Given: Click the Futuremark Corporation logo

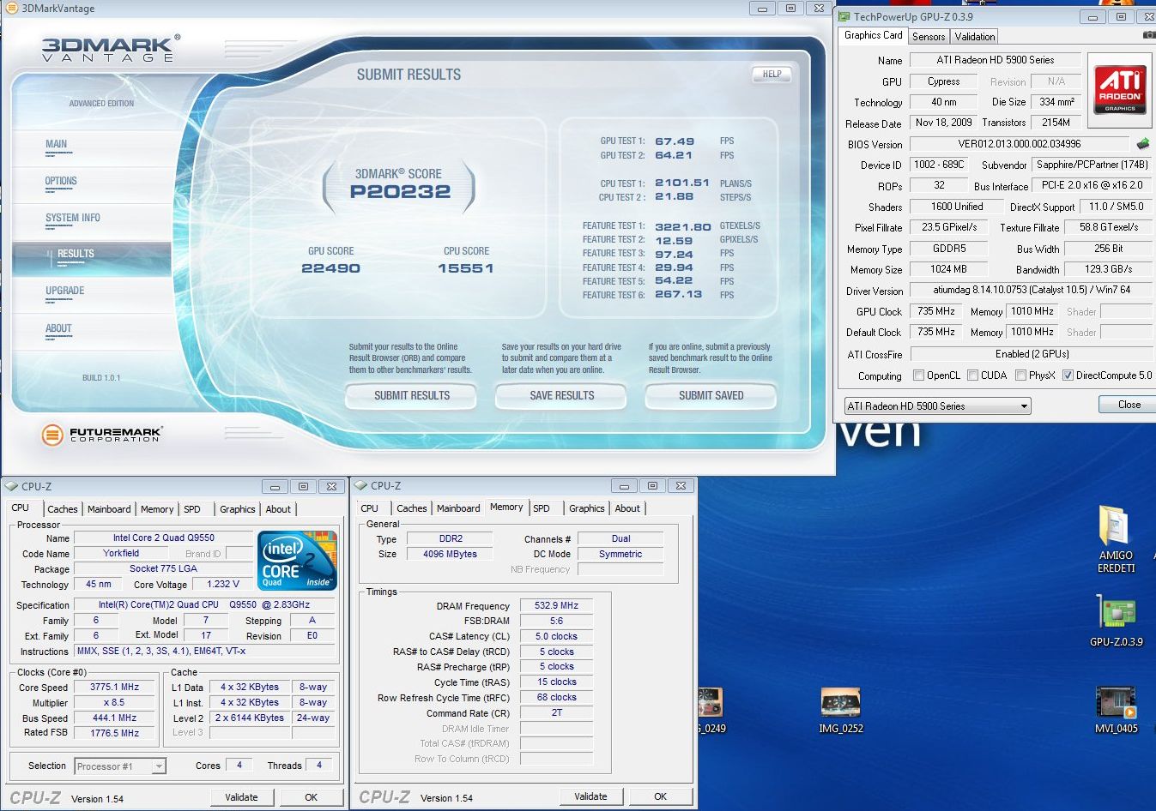Looking at the screenshot, I should tap(101, 435).
